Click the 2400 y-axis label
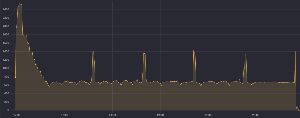 coord(6,9)
